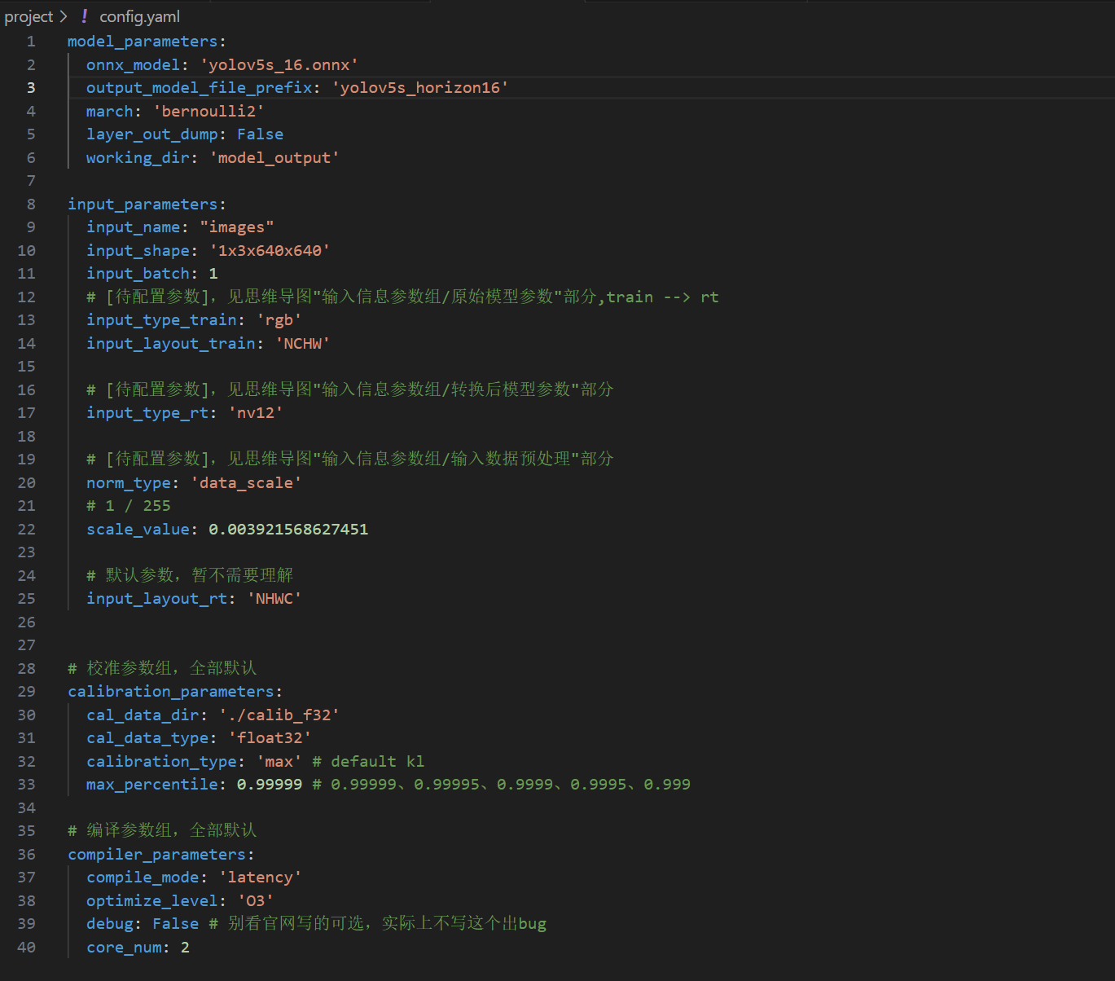The image size is (1115, 981).
Task: Place cursor on 'yolov5s_16.onnx' value
Action: [x=279, y=65]
